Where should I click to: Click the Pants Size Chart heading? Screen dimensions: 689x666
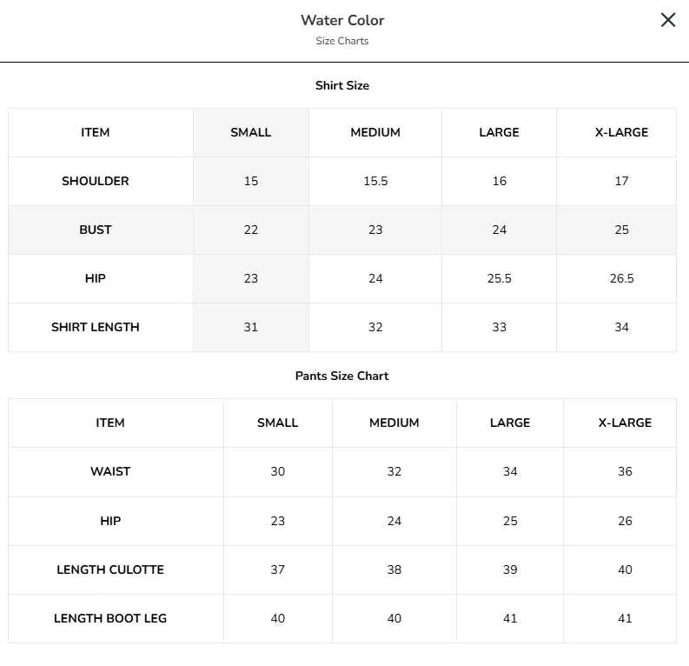(x=341, y=376)
